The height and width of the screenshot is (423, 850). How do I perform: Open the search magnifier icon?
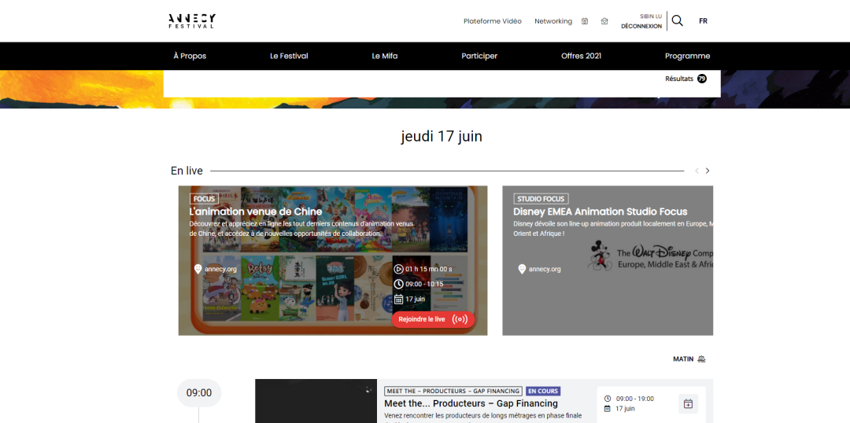click(677, 21)
